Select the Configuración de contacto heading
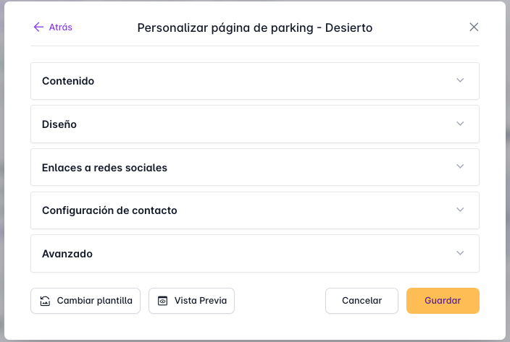 pos(109,210)
